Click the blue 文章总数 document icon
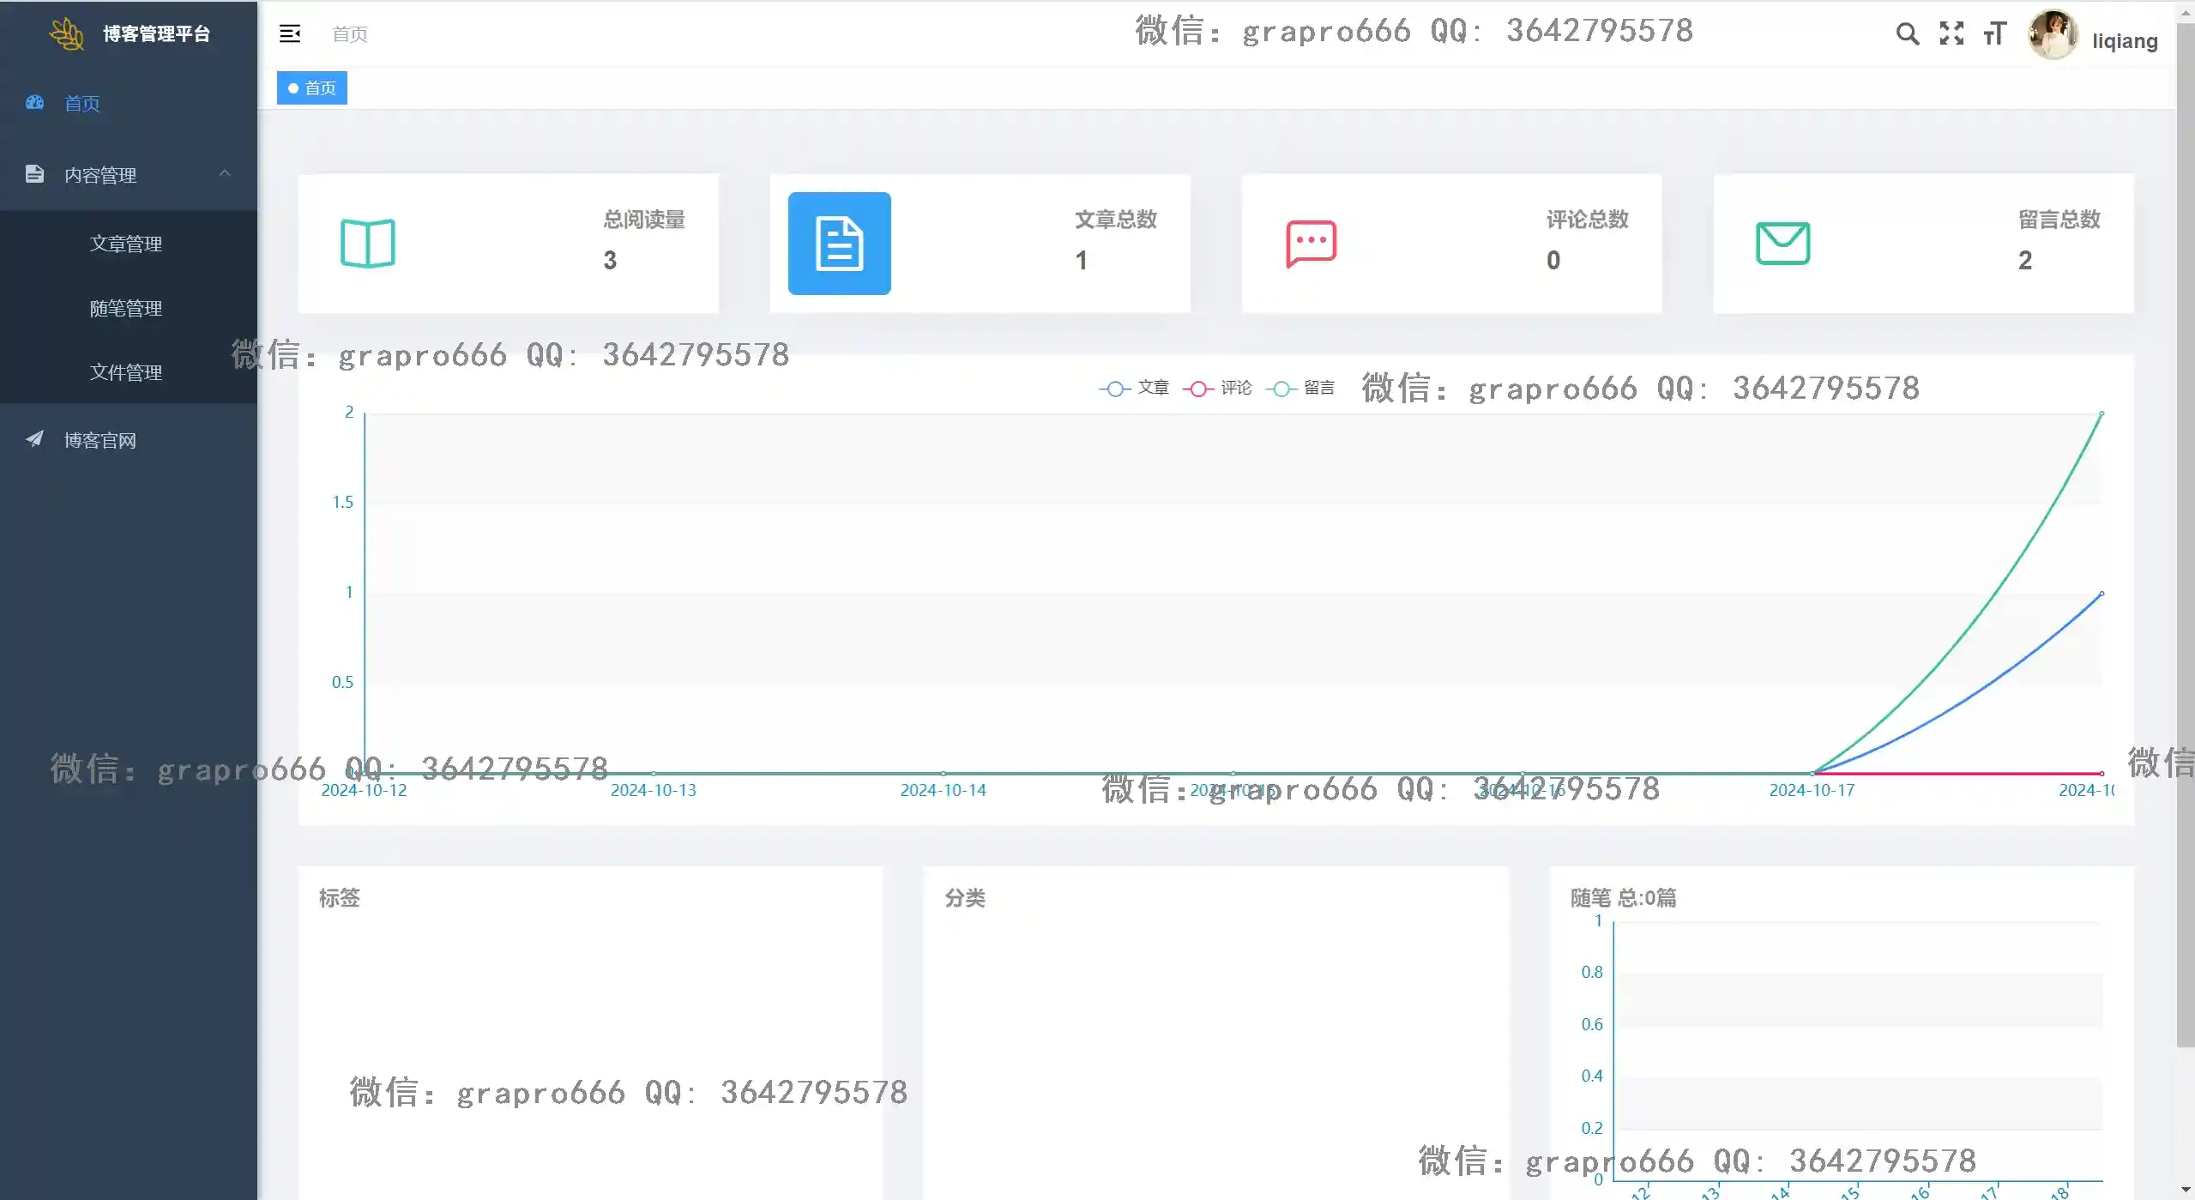This screenshot has height=1200, width=2195. point(839,244)
